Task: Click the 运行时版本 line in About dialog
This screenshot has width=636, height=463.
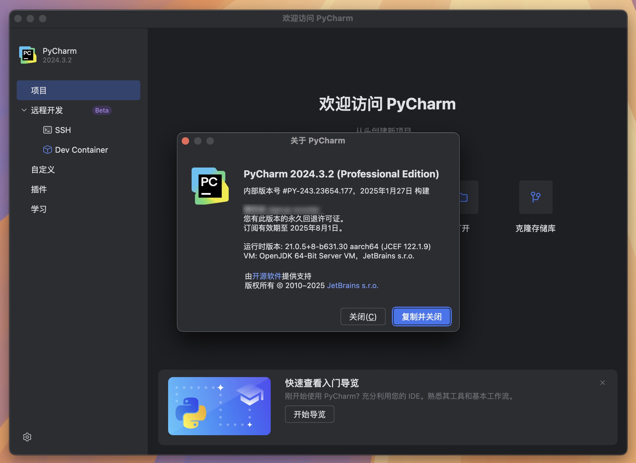Action: pos(337,246)
